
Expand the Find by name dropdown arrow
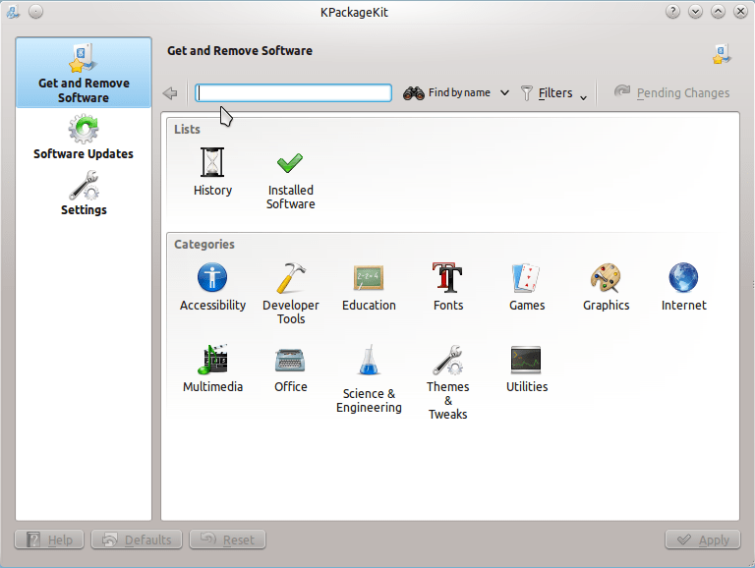(x=504, y=93)
